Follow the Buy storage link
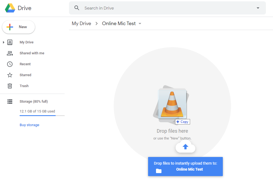 29,125
